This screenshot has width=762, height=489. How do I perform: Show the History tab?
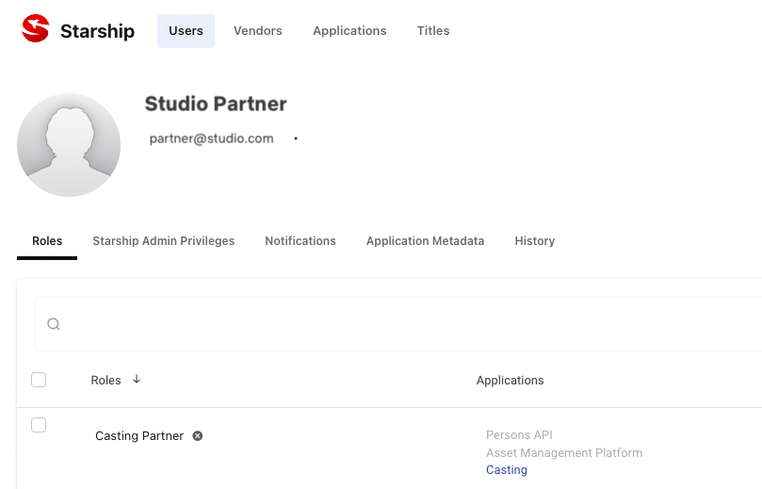coord(535,241)
